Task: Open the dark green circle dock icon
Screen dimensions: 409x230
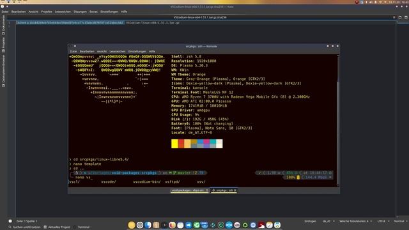Action: [x=220, y=225]
